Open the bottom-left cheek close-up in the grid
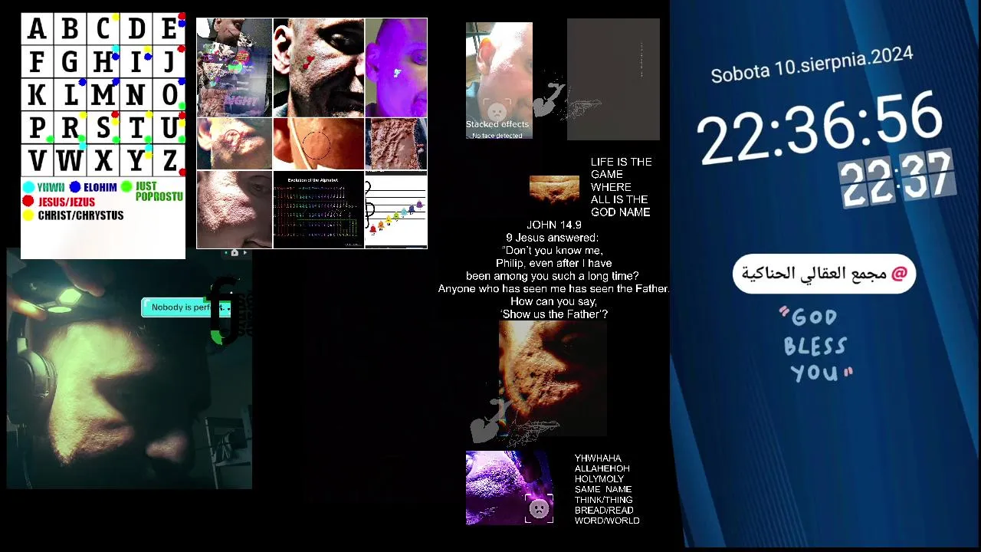The height and width of the screenshot is (552, 981). (235, 209)
